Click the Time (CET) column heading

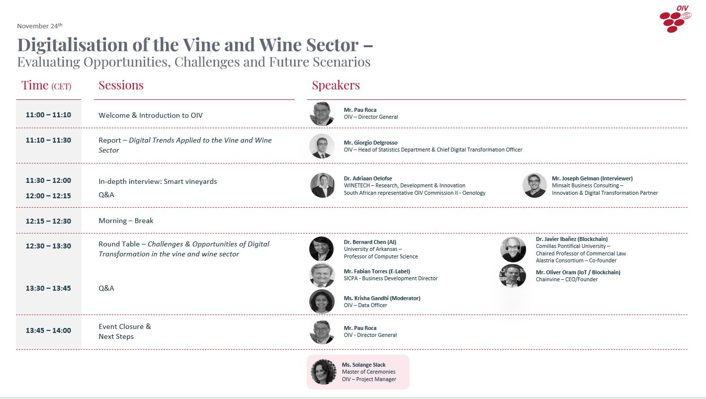pyautogui.click(x=46, y=85)
